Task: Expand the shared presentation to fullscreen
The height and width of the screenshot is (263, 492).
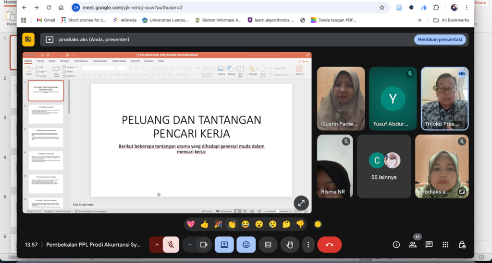Action: 301,203
